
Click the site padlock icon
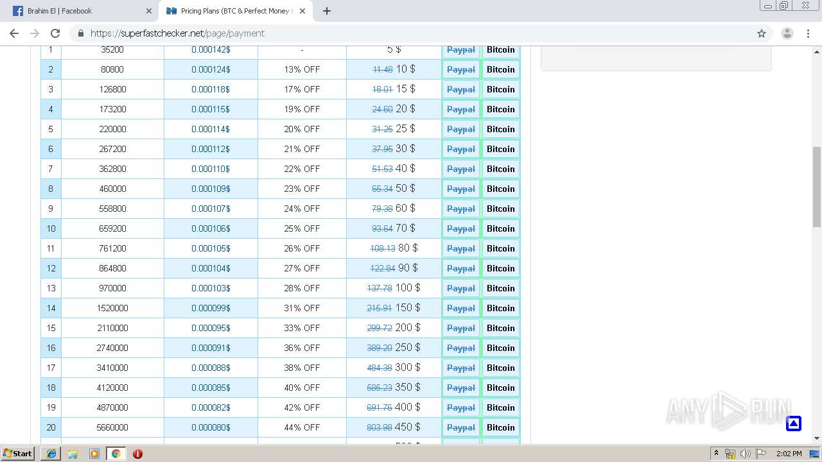point(81,33)
